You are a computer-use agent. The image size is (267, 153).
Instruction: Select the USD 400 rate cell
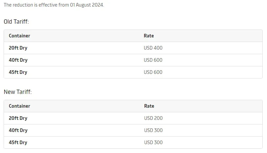click(153, 48)
